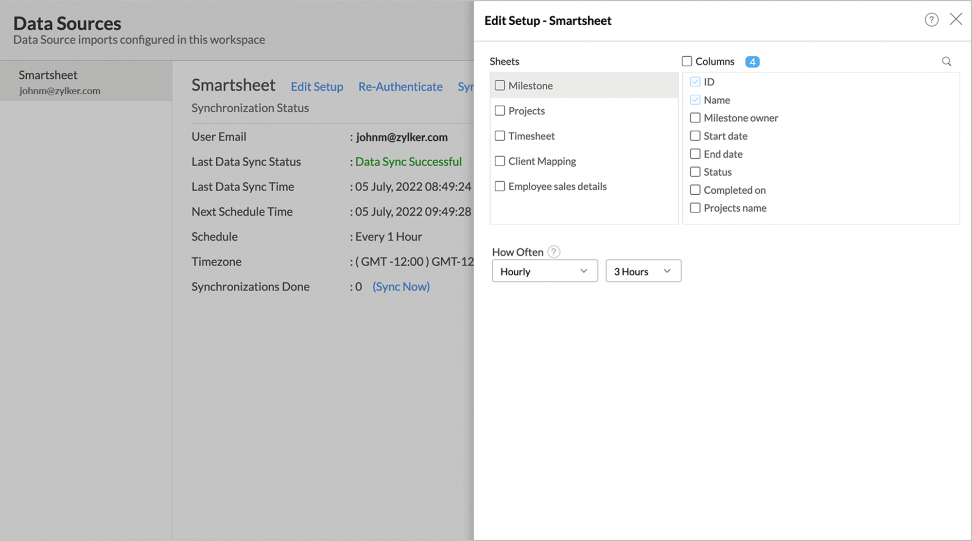Uncheck the ID column
Viewport: 972px width, 541px height.
694,82
